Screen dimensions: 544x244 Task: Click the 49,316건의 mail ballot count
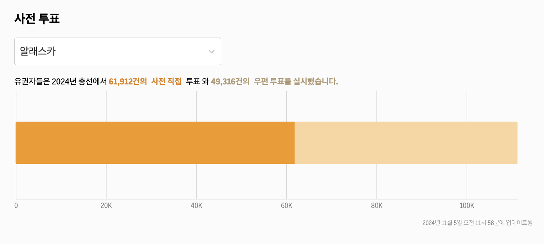click(230, 81)
